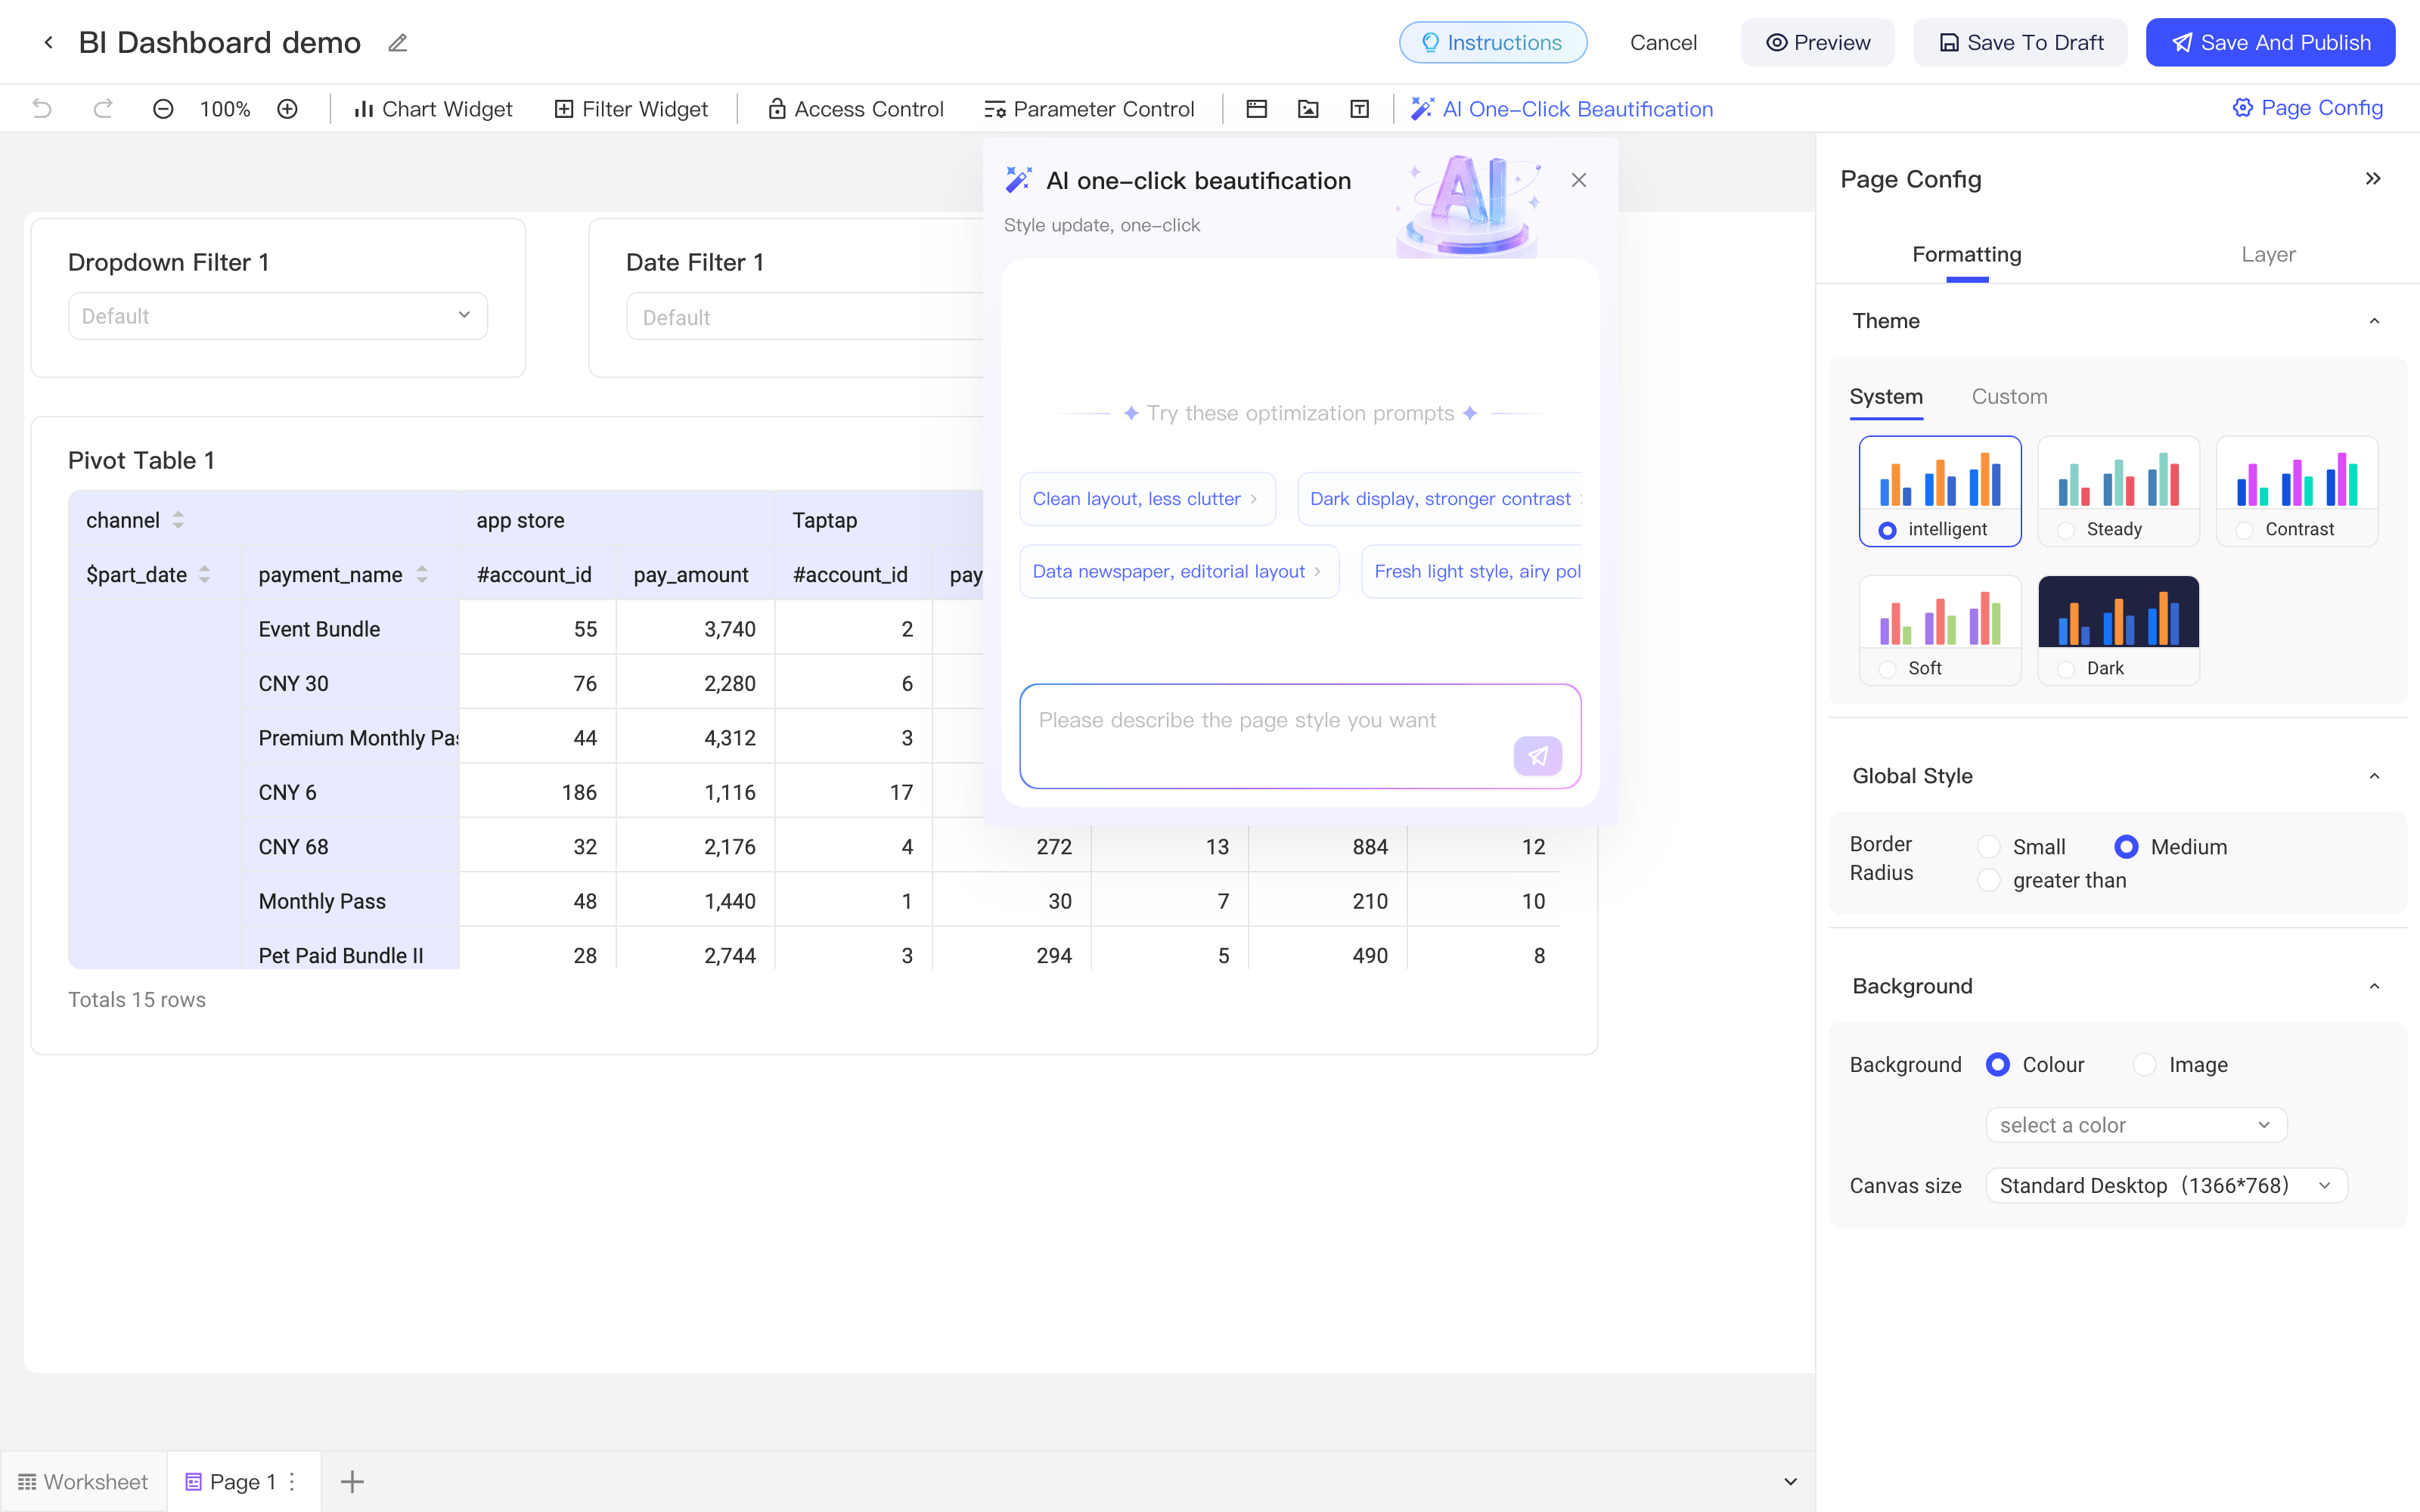
Task: Edit the dashboard title with pencil icon
Action: click(x=398, y=43)
